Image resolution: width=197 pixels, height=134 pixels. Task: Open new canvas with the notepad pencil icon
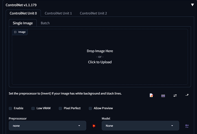151,95
